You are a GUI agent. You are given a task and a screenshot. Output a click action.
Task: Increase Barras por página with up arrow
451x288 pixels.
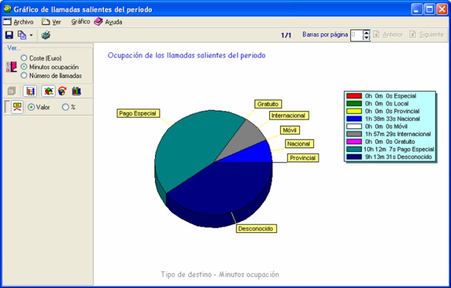366,32
